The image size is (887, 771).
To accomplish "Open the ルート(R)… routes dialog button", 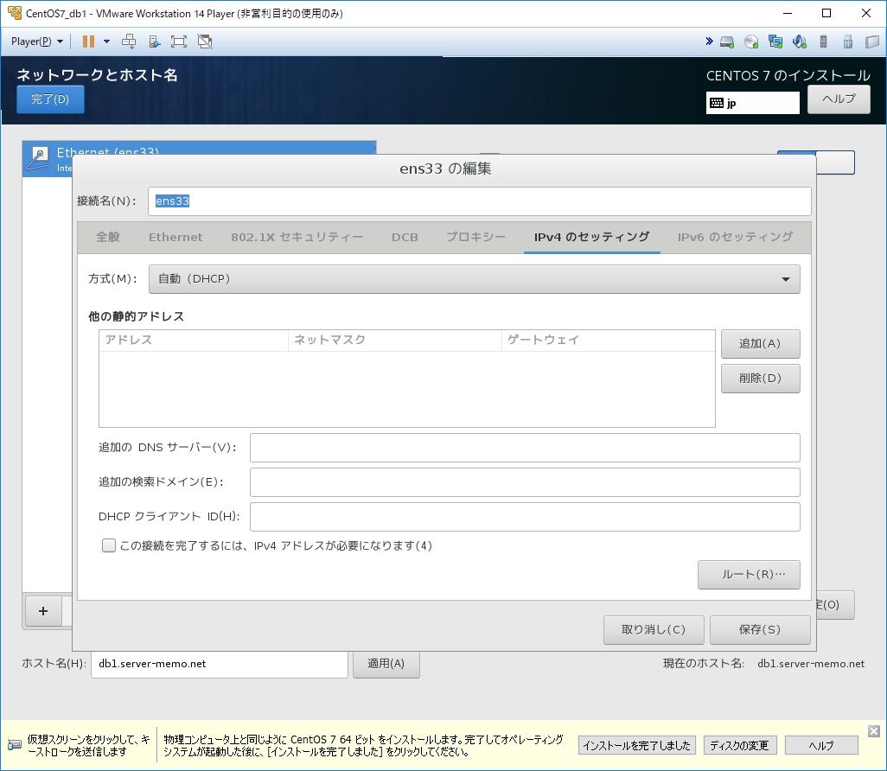I will pos(749,575).
